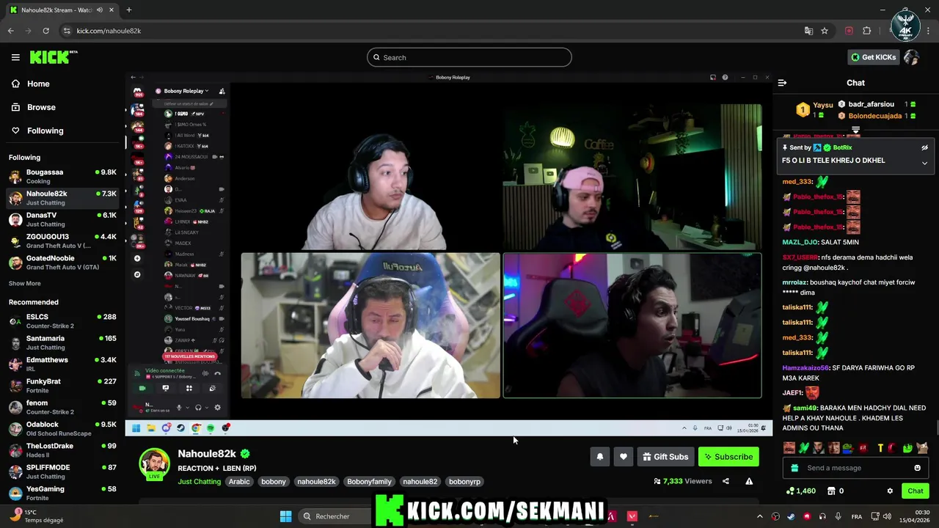The image size is (939, 528).
Task: Open the shop icon next to 0
Action: pyautogui.click(x=831, y=491)
